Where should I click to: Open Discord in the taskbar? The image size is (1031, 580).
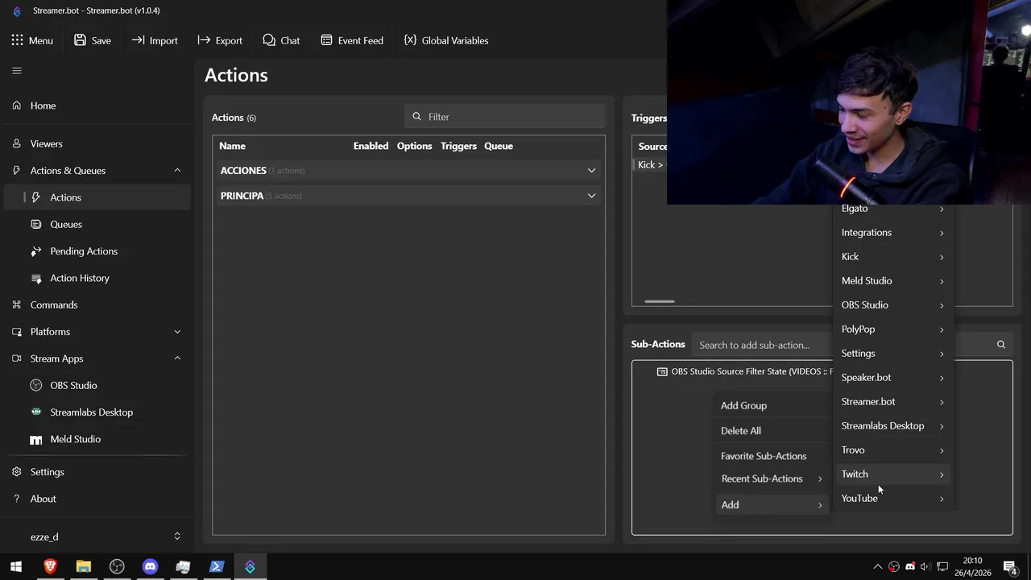[150, 566]
